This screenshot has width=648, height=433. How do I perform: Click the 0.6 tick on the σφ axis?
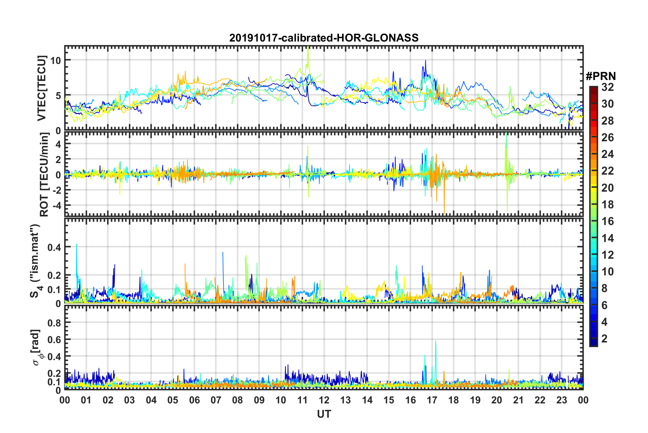pos(54,339)
